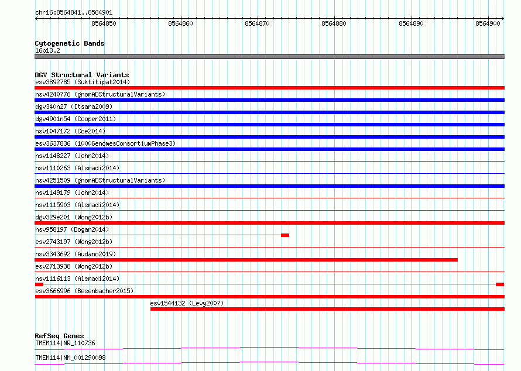Select the nsv4240776 gnomAD variant label

point(100,94)
